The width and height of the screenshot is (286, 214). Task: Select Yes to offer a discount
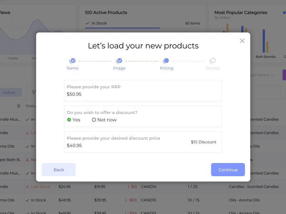pyautogui.click(x=69, y=120)
